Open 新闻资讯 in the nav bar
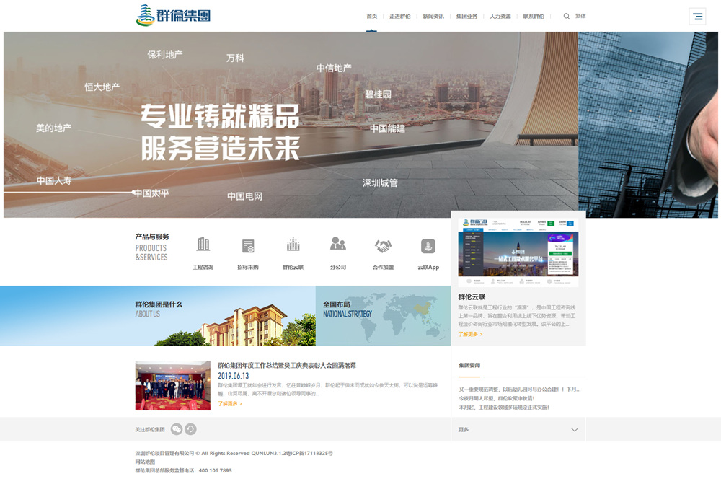721x497 pixels. click(433, 17)
